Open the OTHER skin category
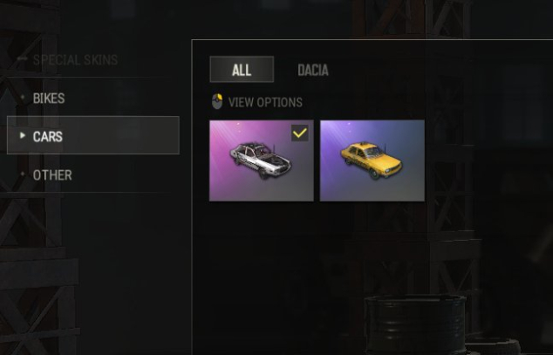The height and width of the screenshot is (355, 553). pyautogui.click(x=52, y=174)
